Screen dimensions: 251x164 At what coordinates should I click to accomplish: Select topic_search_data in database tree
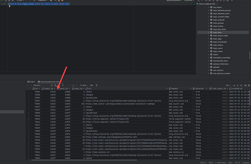click(220, 36)
